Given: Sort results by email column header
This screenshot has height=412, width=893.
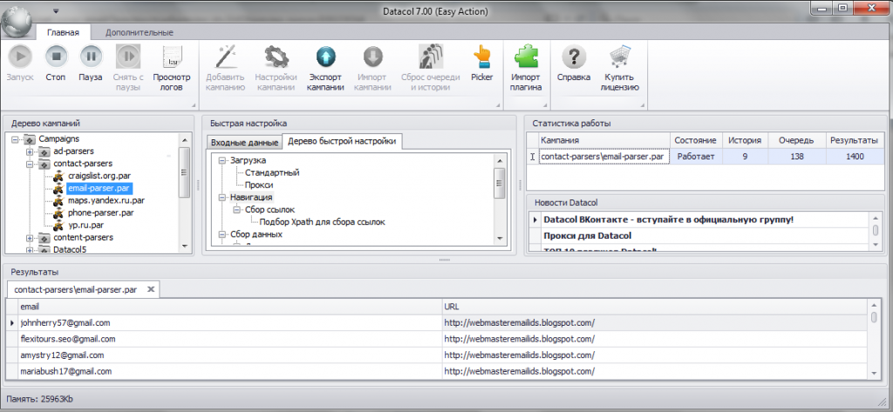Looking at the screenshot, I should click(229, 307).
